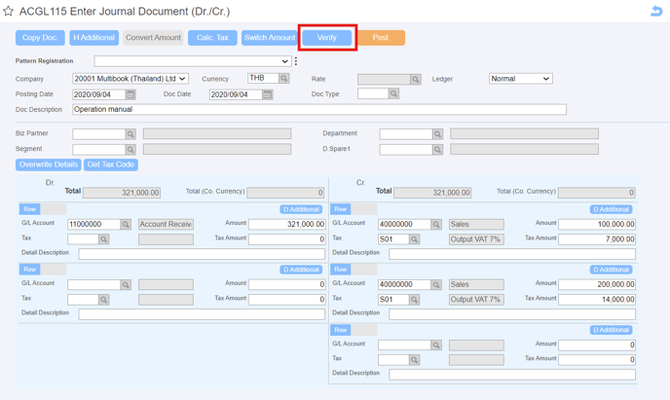Open the Currency search lookup
Viewport: 670px width, 400px height.
click(x=284, y=78)
